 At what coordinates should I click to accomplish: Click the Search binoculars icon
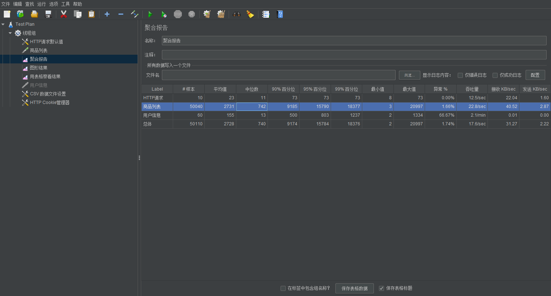[237, 14]
